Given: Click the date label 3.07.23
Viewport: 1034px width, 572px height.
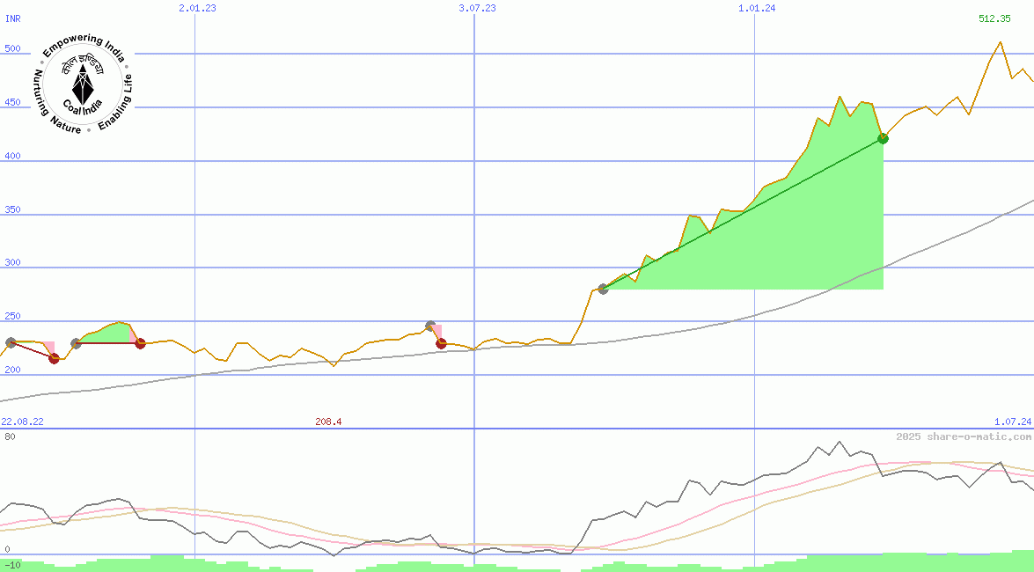Looking at the screenshot, I should click(477, 9).
